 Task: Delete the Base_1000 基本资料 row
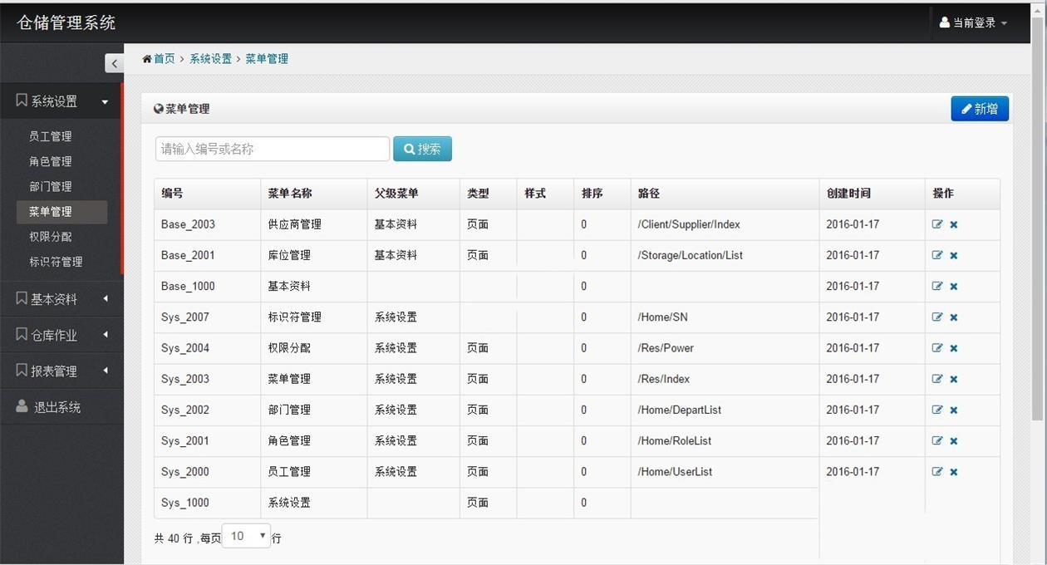click(x=954, y=286)
